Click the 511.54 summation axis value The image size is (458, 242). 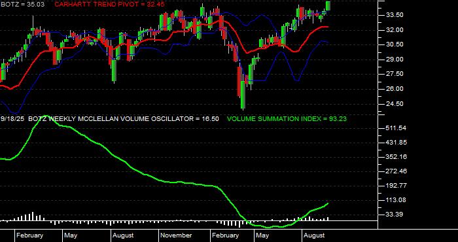click(x=396, y=128)
